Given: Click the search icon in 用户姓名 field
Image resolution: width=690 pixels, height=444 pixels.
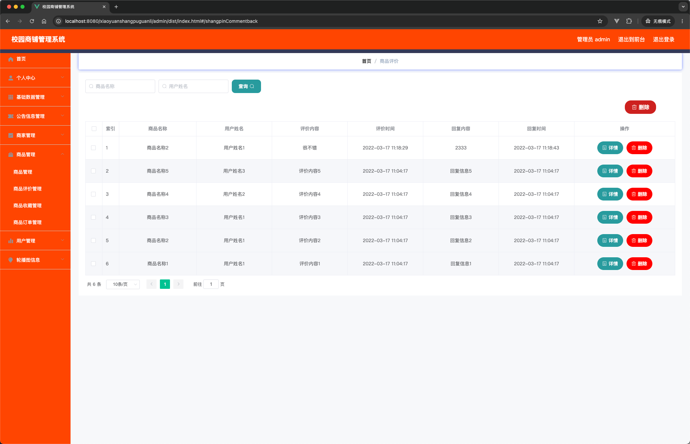Looking at the screenshot, I should (164, 86).
